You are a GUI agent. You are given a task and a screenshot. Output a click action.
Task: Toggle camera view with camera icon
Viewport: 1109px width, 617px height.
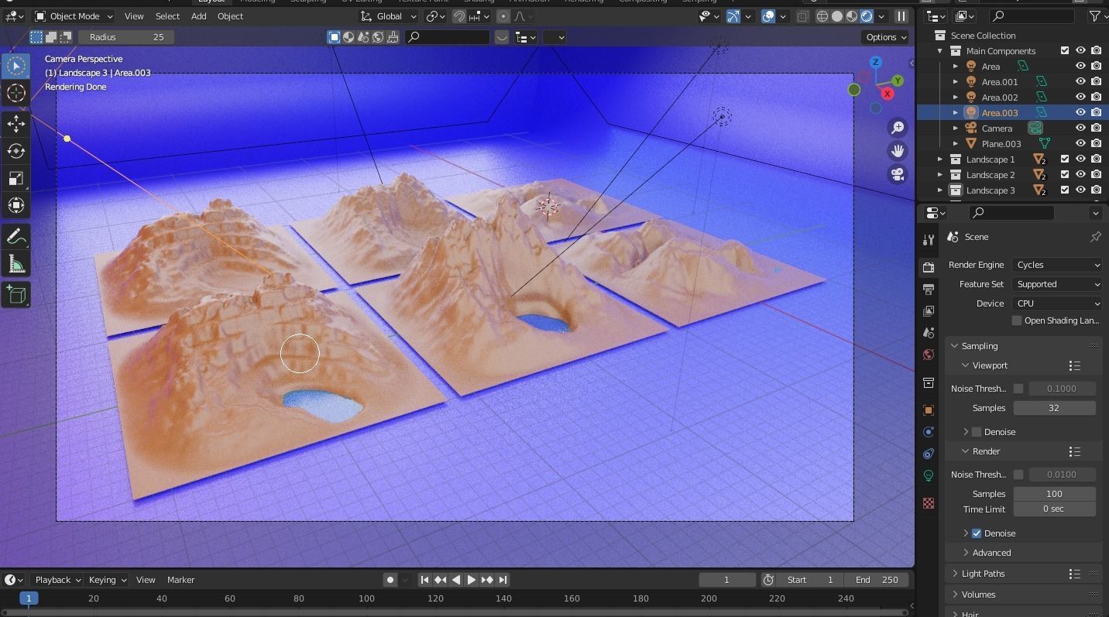coord(898,174)
